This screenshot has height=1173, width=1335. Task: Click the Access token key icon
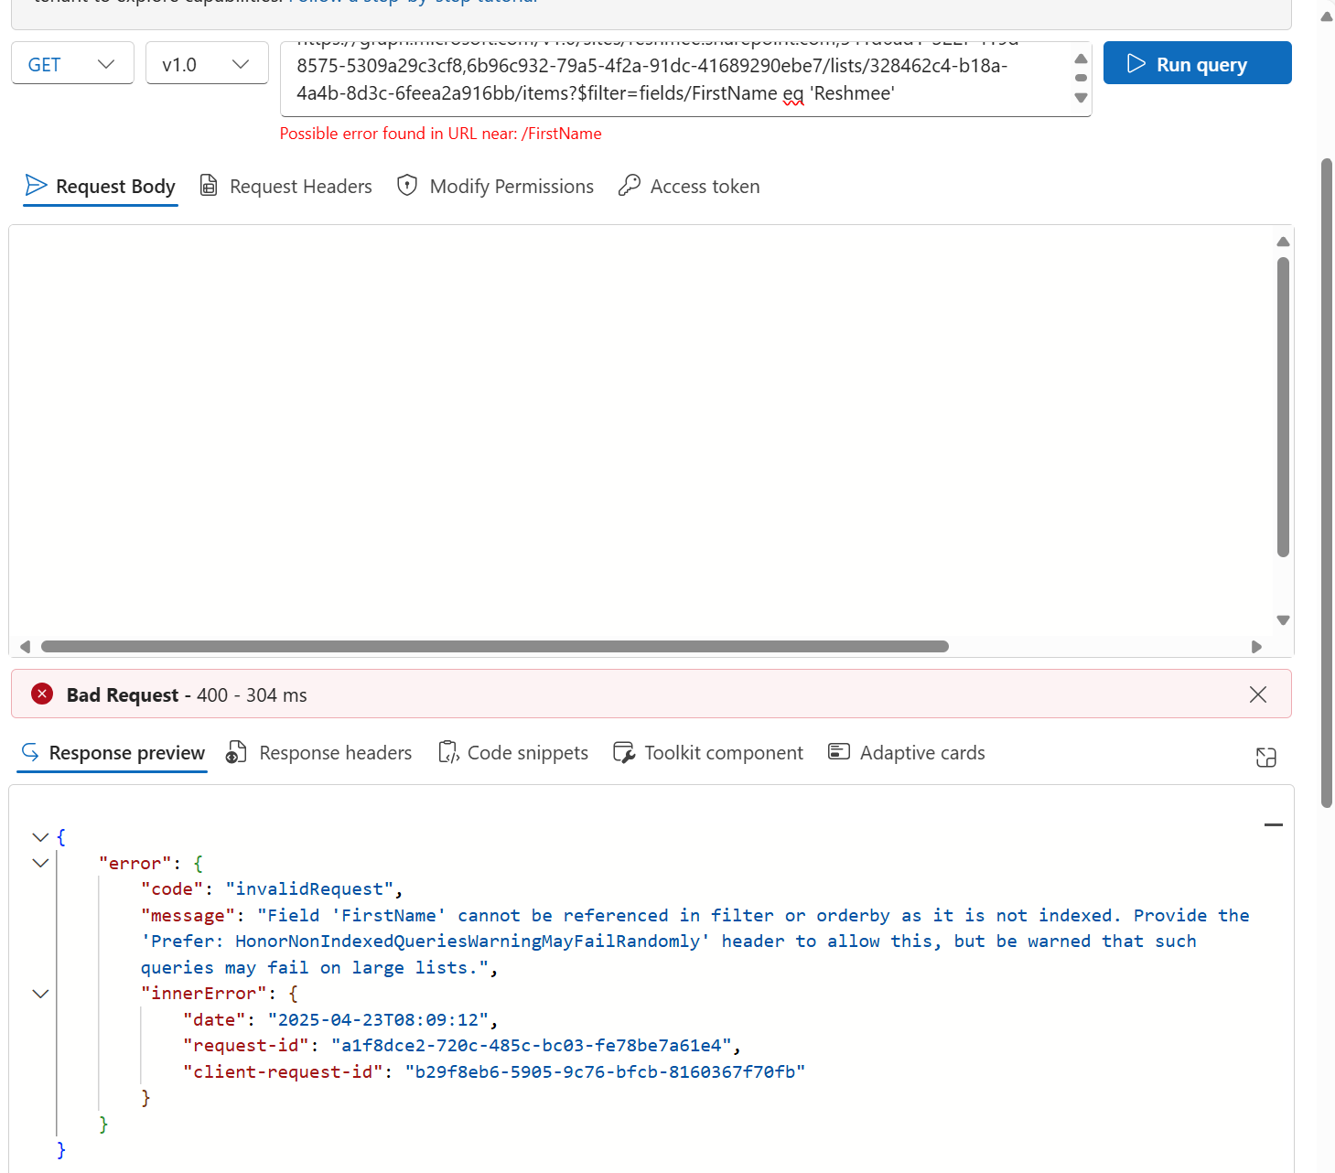(630, 185)
